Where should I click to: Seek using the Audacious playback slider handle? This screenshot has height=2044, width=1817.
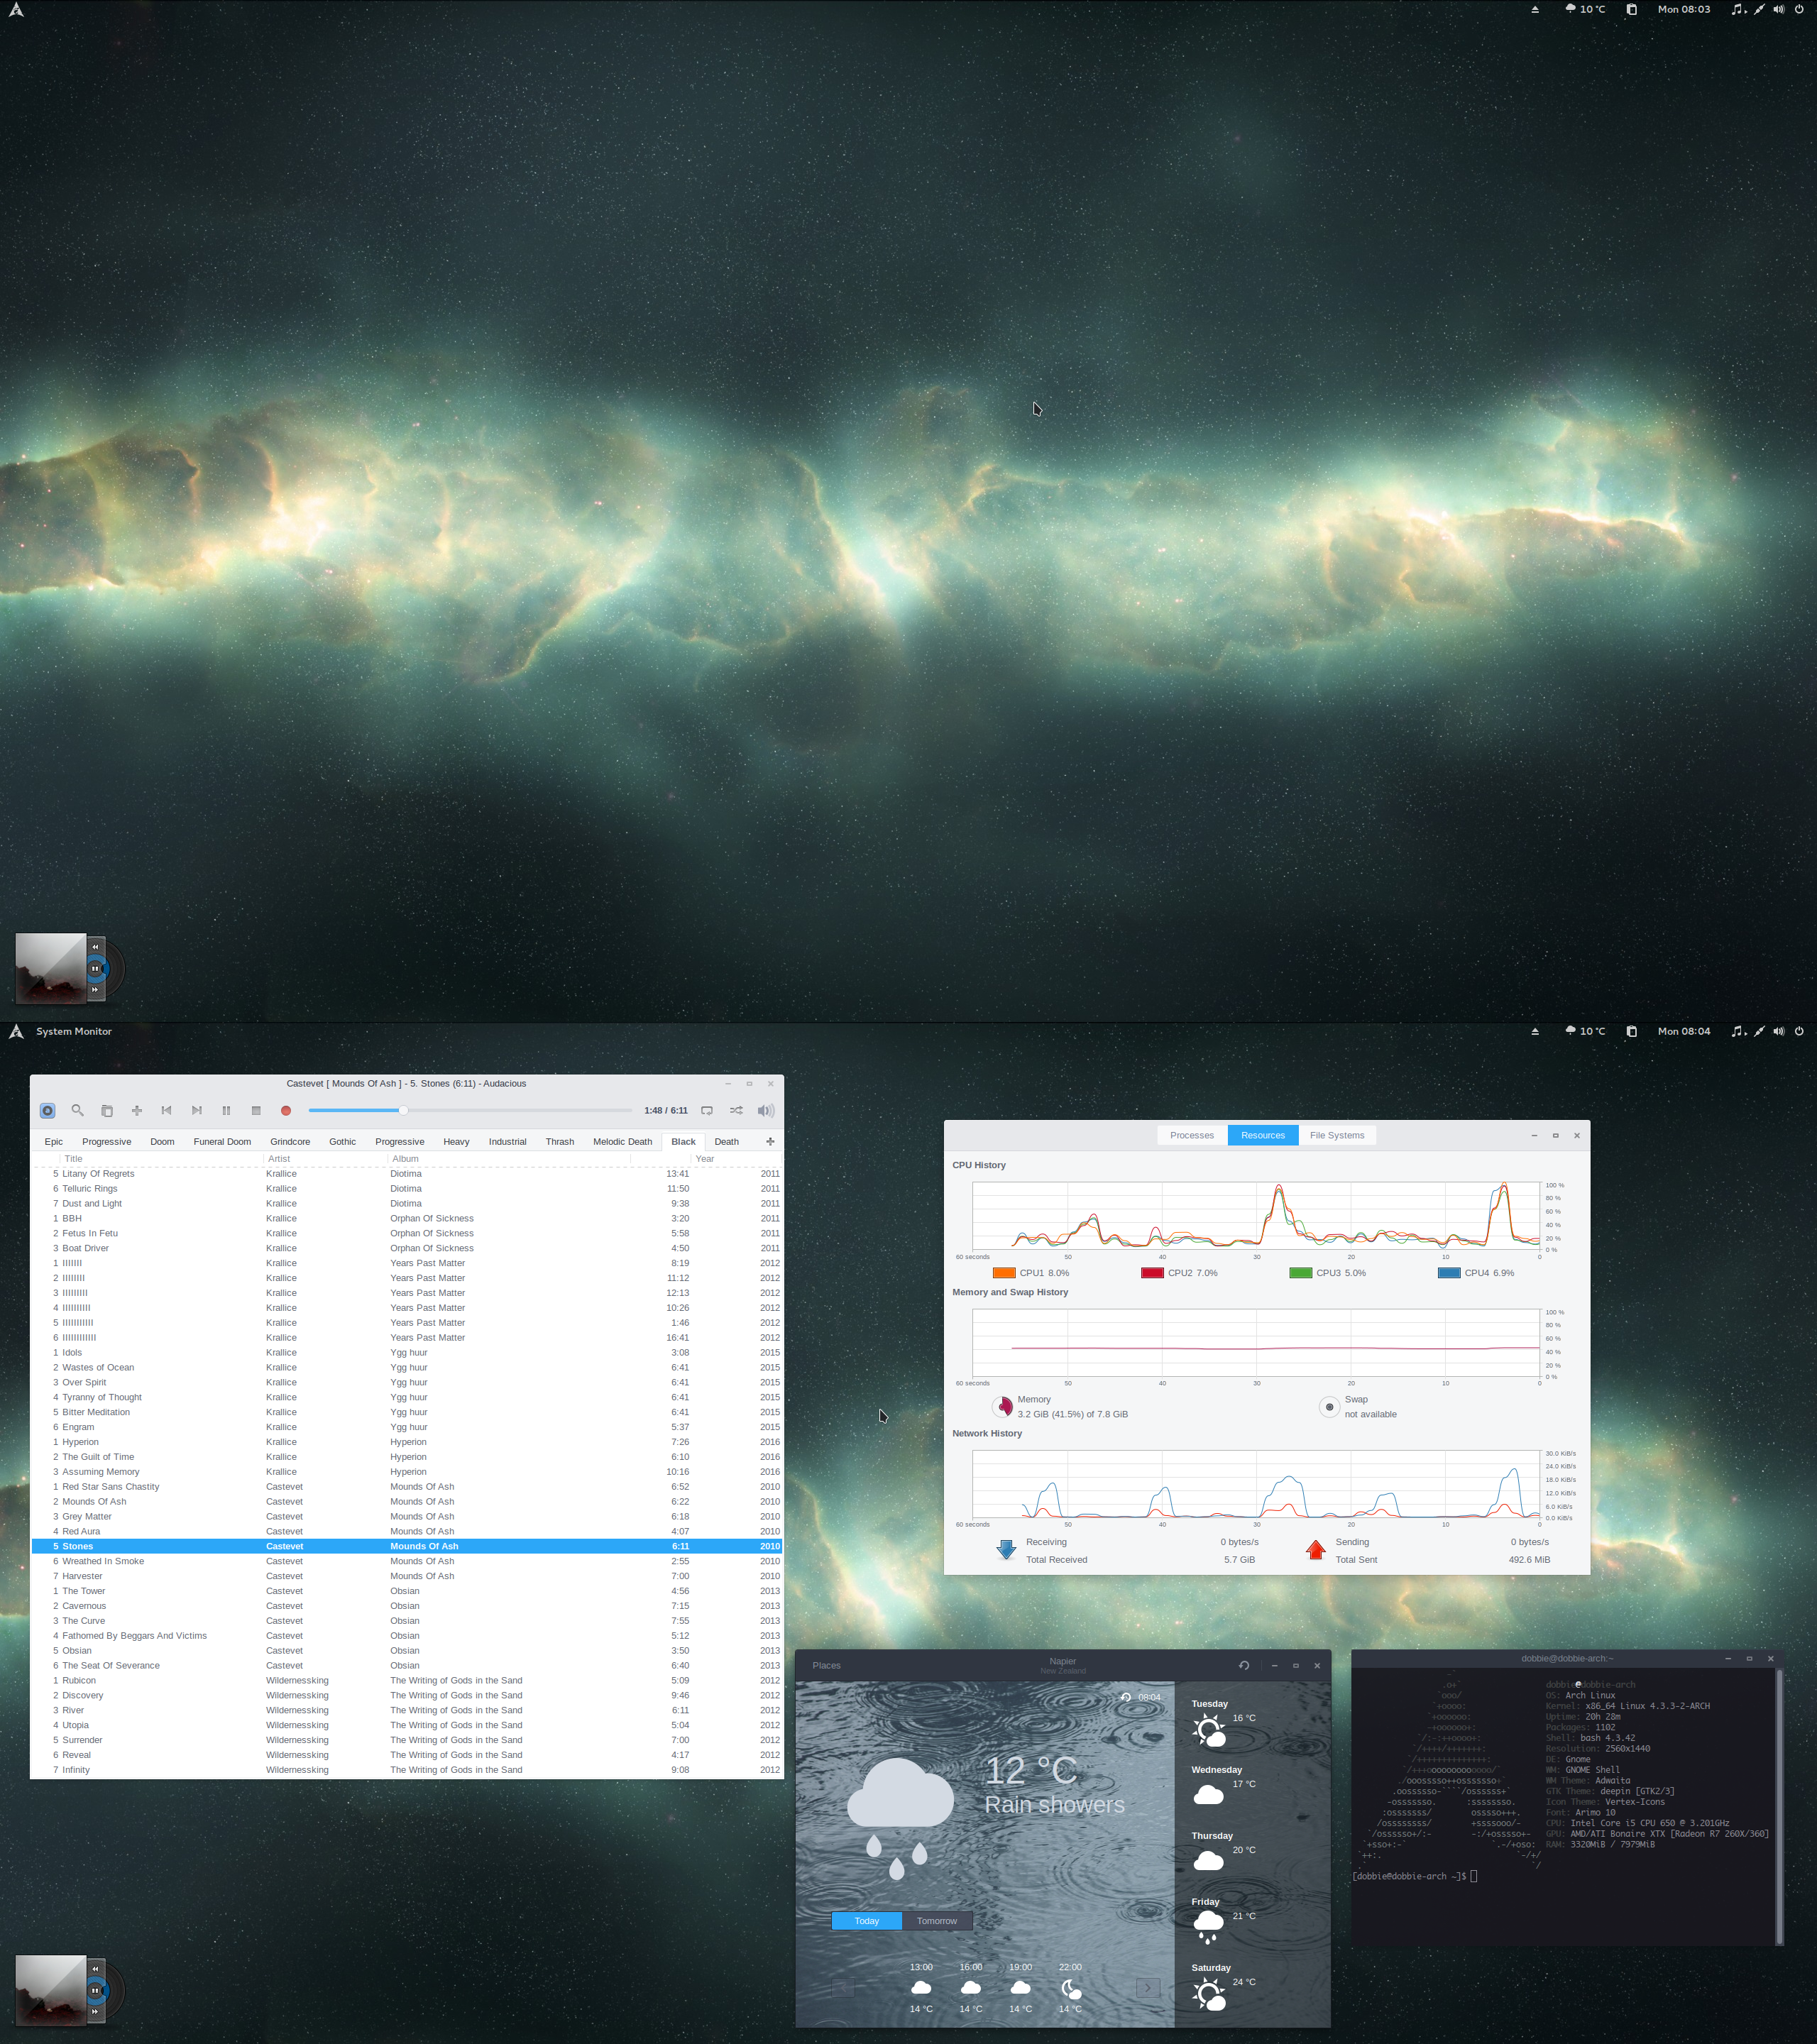[403, 1110]
